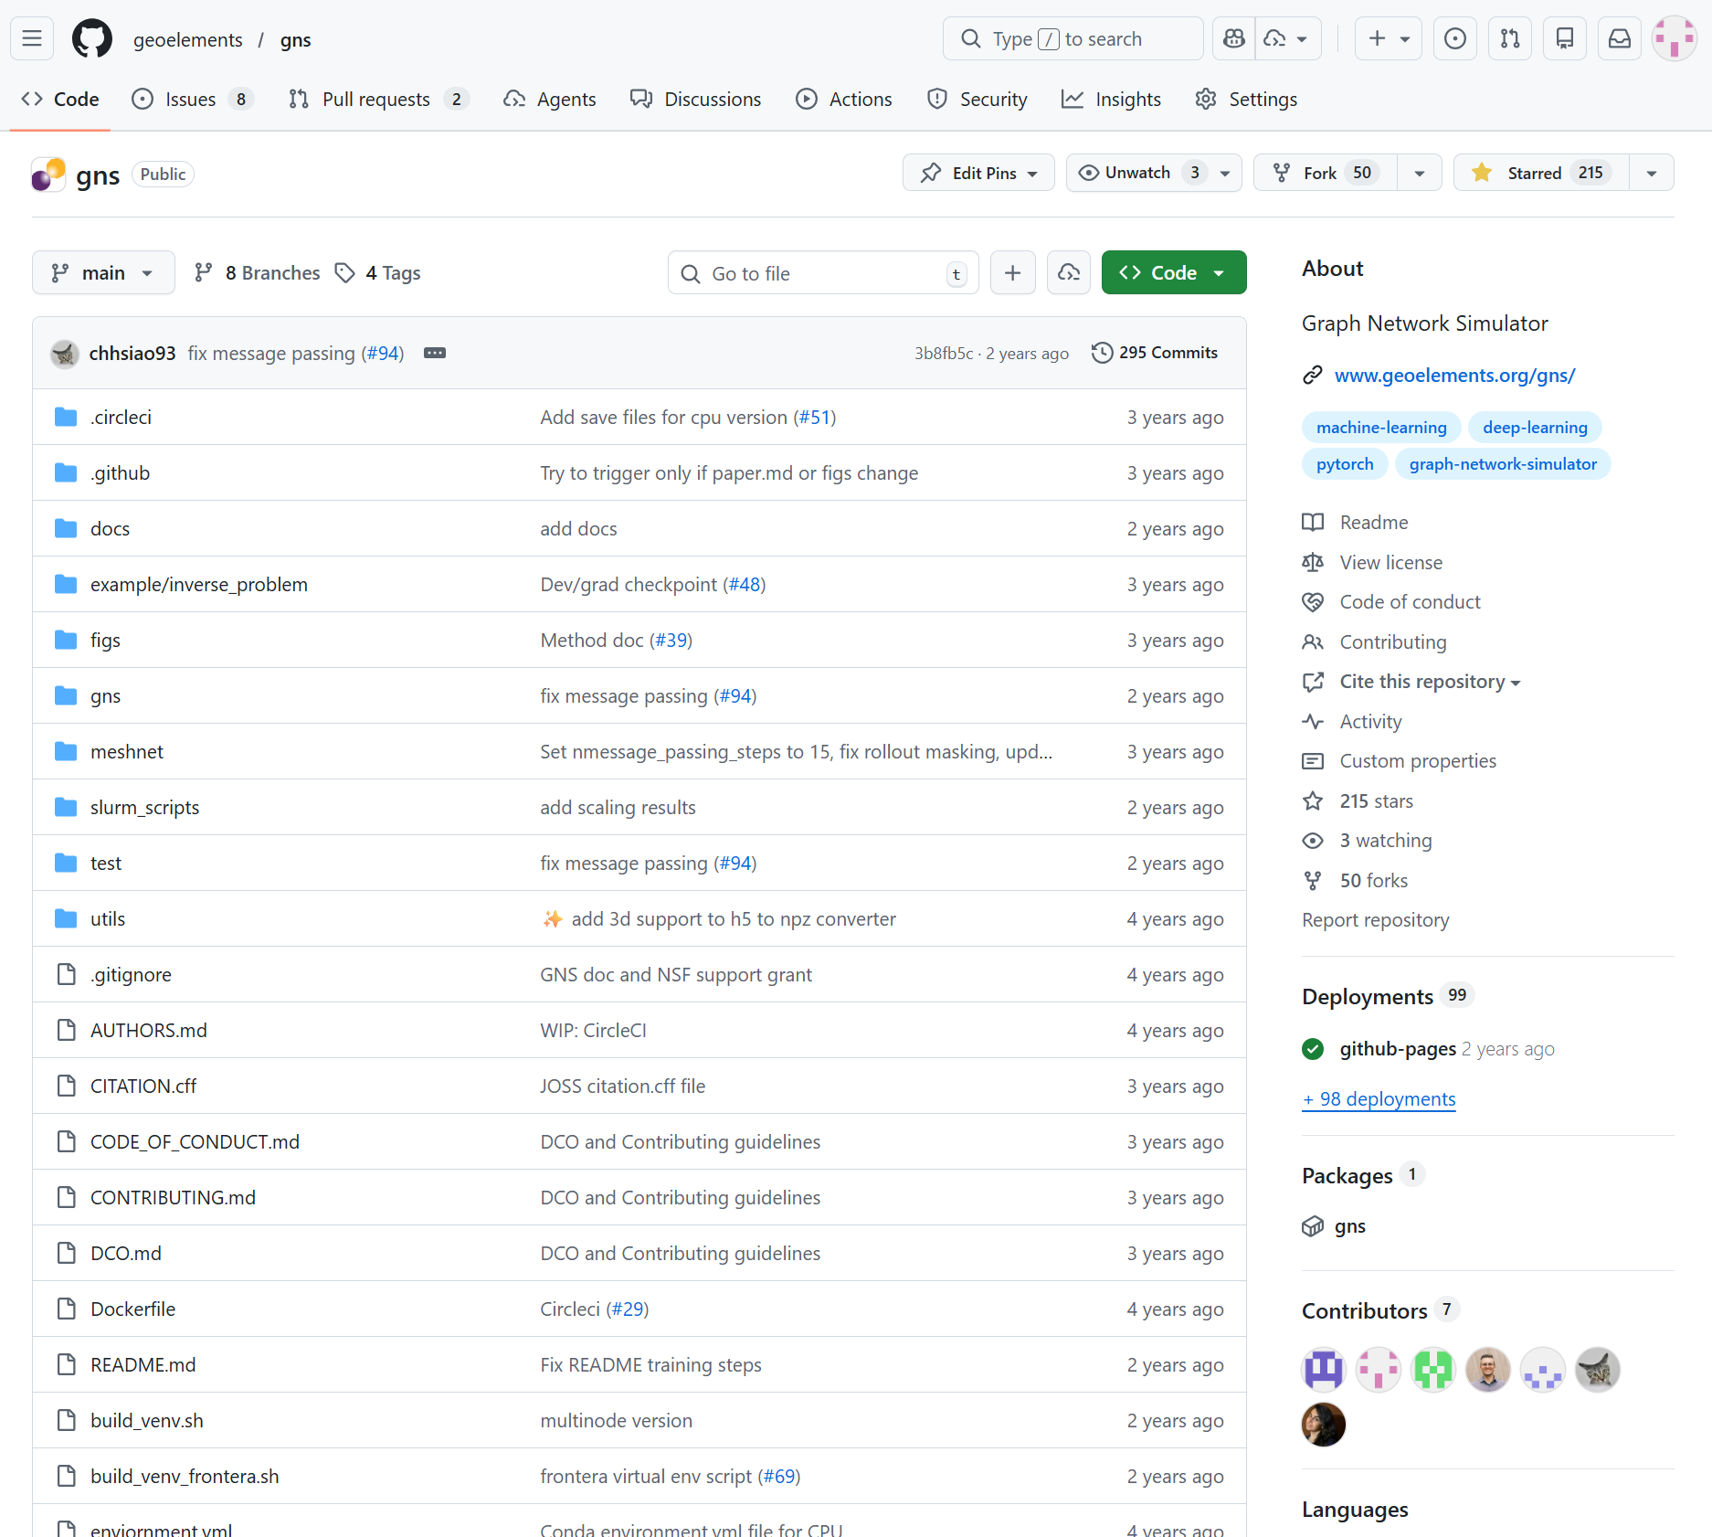
Task: Open the Insights tab
Action: 1111,99
